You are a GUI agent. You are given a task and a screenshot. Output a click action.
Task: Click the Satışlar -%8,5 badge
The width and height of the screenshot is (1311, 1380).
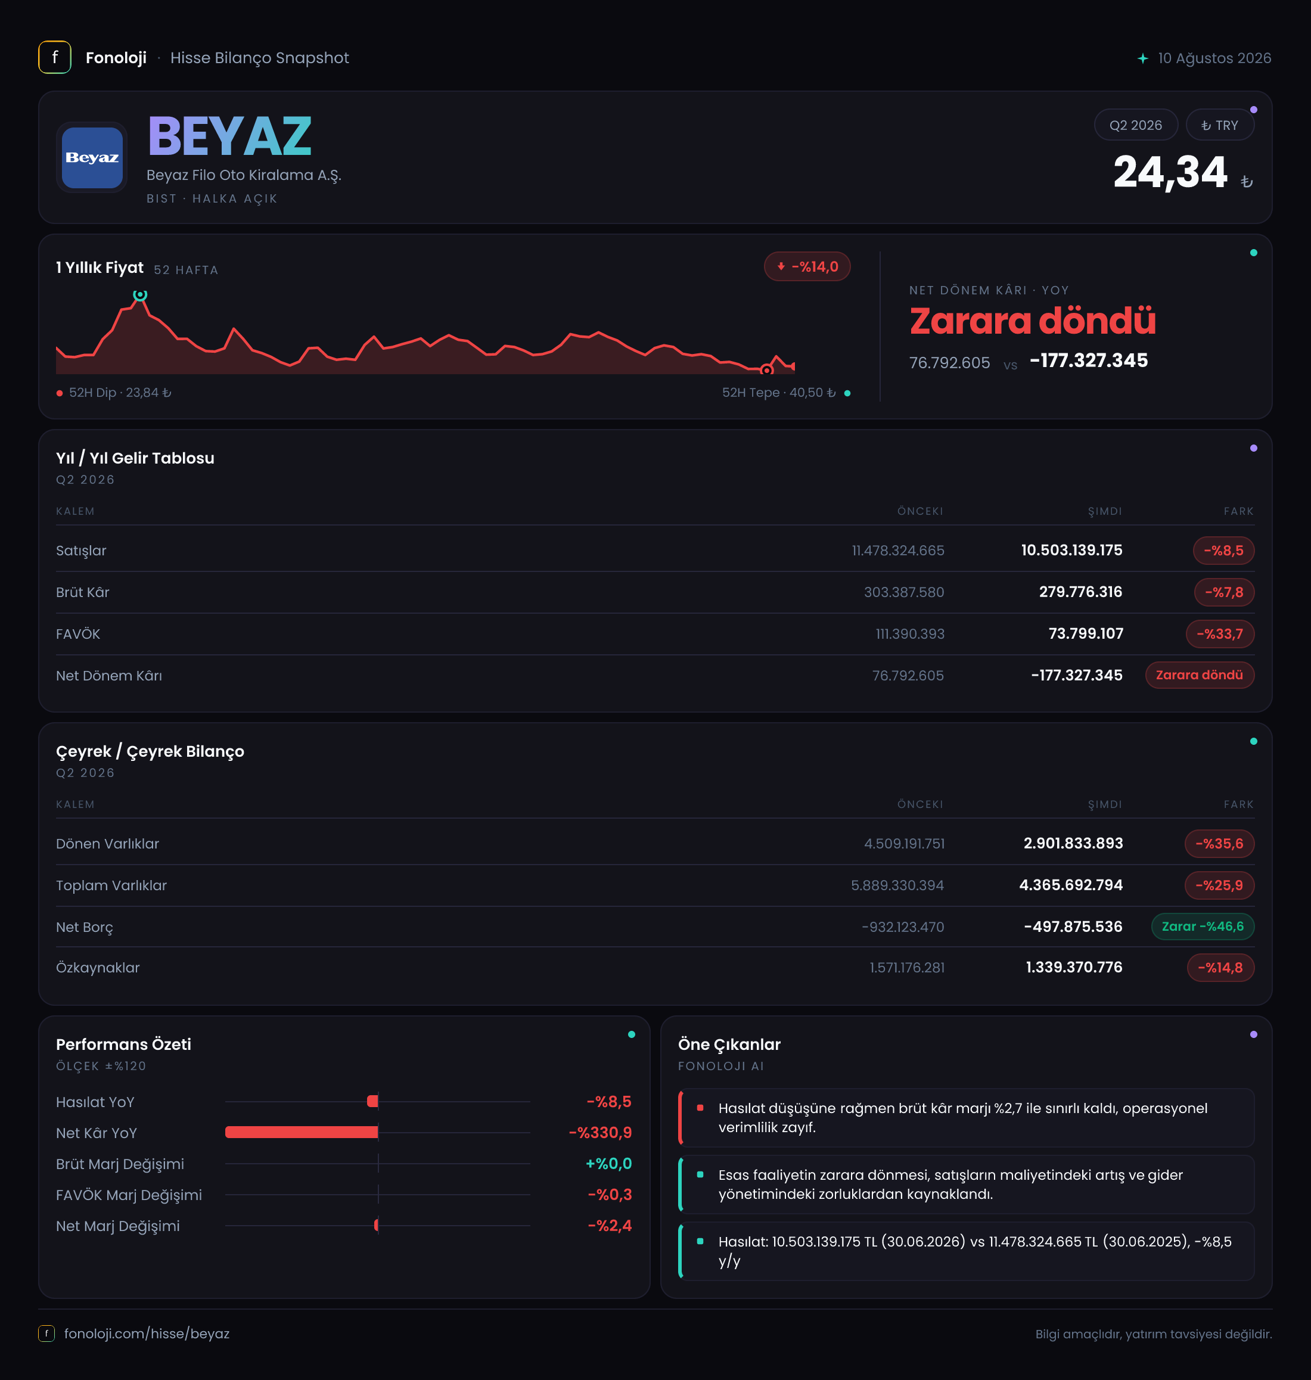click(1223, 551)
